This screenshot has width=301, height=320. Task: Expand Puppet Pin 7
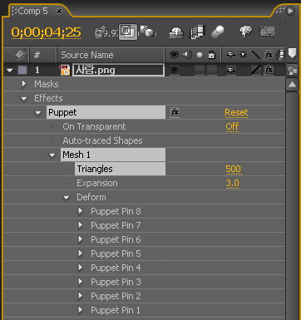[x=81, y=225]
